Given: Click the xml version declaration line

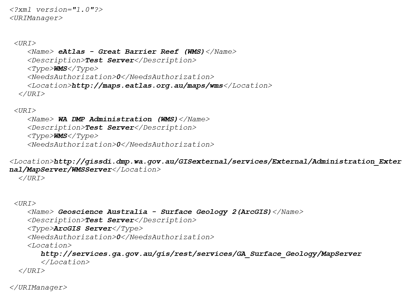Looking at the screenshot, I should point(56,10).
